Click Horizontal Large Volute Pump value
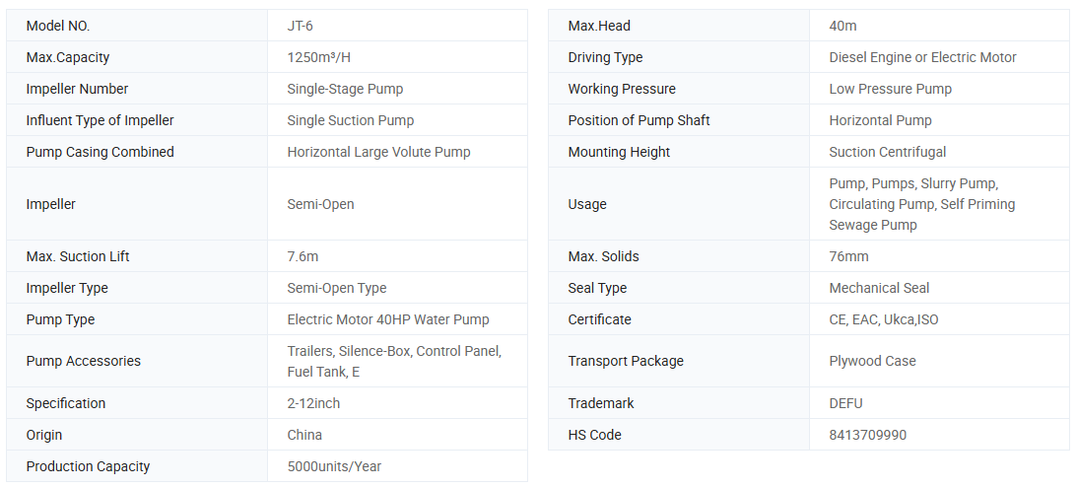 (378, 152)
